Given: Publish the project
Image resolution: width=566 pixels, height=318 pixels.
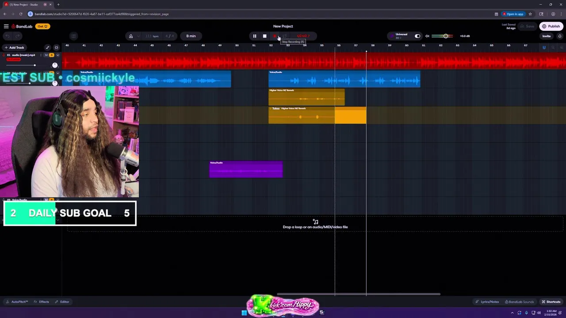Looking at the screenshot, I should [x=551, y=26].
